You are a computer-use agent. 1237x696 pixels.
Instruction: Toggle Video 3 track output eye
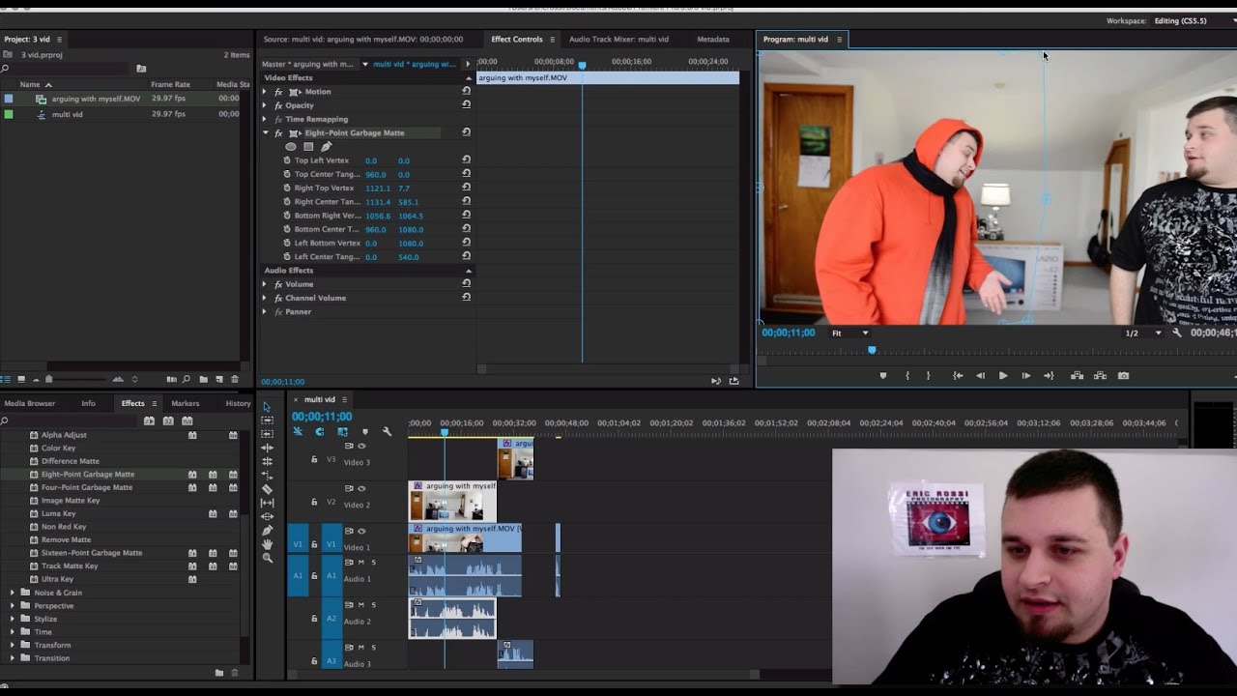[361, 446]
